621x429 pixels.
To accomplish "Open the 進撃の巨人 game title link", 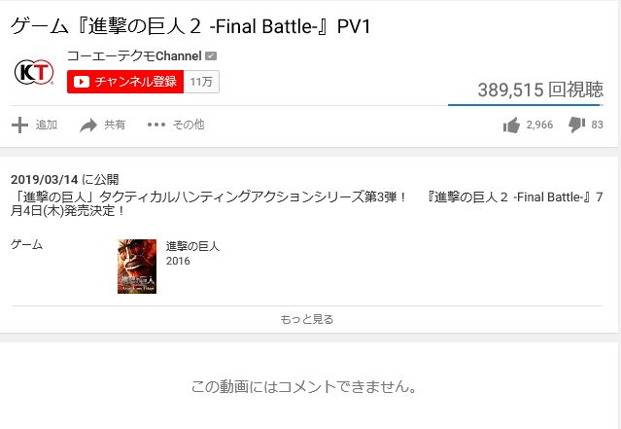I will coord(192,246).
